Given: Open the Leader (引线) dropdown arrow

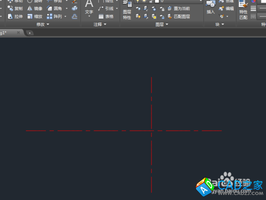Looking at the screenshot, I should pyautogui.click(x=117, y=9).
